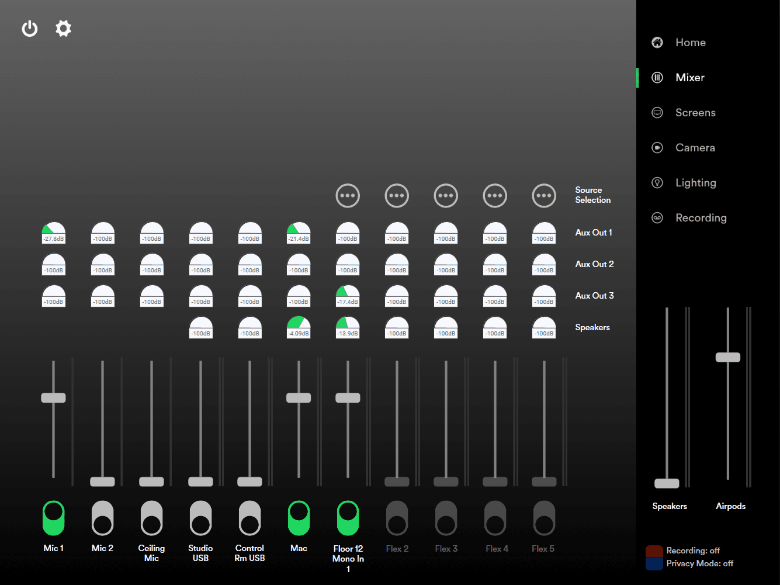Toggle the Flex 4 channel switch
Screen dimensions: 780x585
[x=495, y=518]
